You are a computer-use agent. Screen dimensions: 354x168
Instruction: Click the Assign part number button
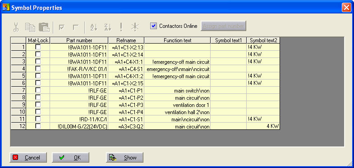[223, 26]
